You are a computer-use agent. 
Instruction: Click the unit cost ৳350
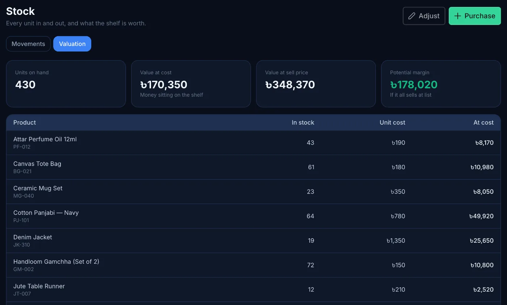pos(398,192)
